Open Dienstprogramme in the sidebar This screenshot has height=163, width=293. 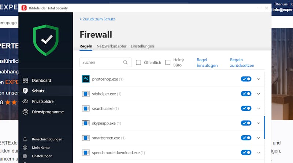click(x=48, y=112)
